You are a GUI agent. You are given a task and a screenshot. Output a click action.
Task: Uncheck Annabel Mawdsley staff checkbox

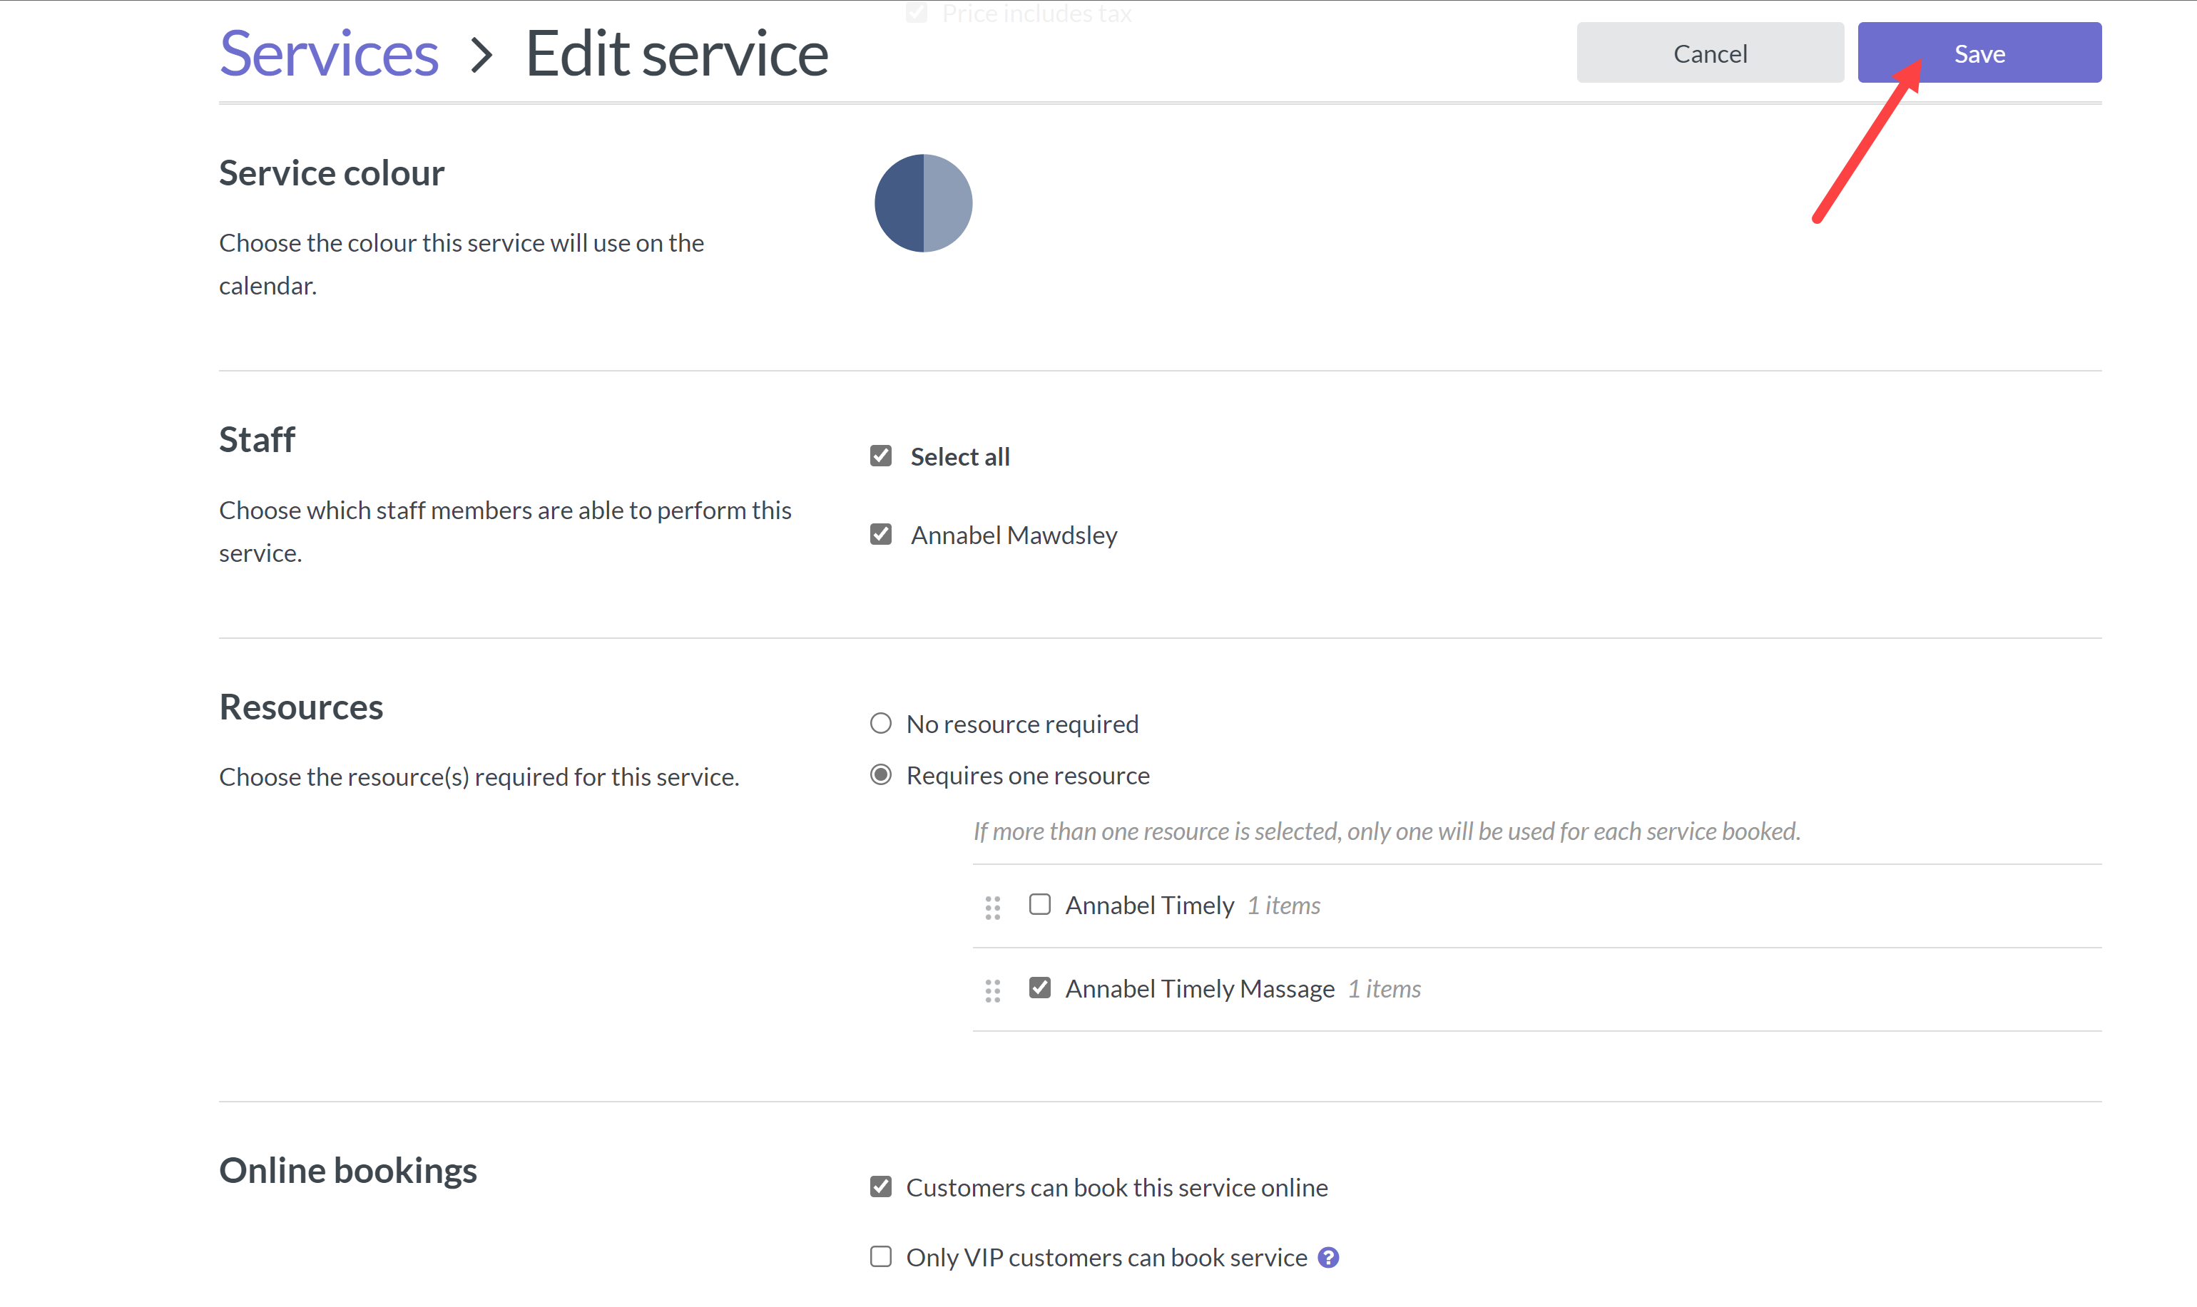pyautogui.click(x=880, y=534)
